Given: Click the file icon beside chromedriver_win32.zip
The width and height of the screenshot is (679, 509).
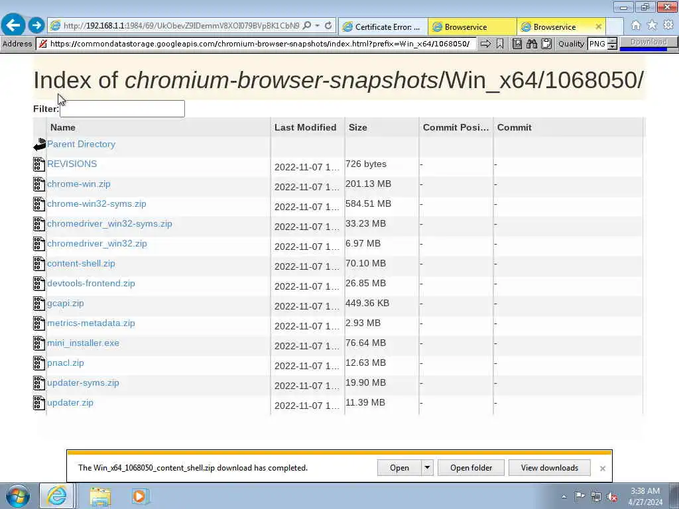Looking at the screenshot, I should click(39, 244).
